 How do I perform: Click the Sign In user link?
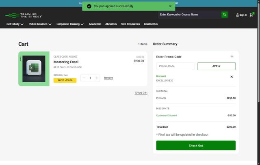pyautogui.click(x=241, y=15)
